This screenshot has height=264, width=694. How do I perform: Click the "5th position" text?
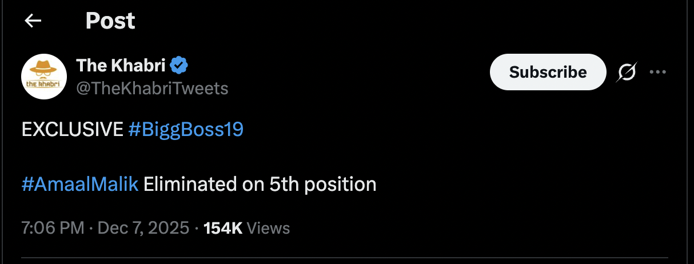point(322,184)
